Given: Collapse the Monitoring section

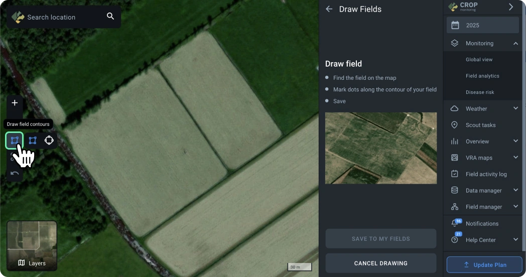Looking at the screenshot, I should (515, 44).
